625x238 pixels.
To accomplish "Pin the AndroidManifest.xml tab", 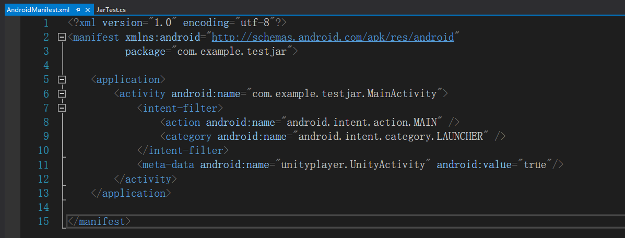I will 78,9.
